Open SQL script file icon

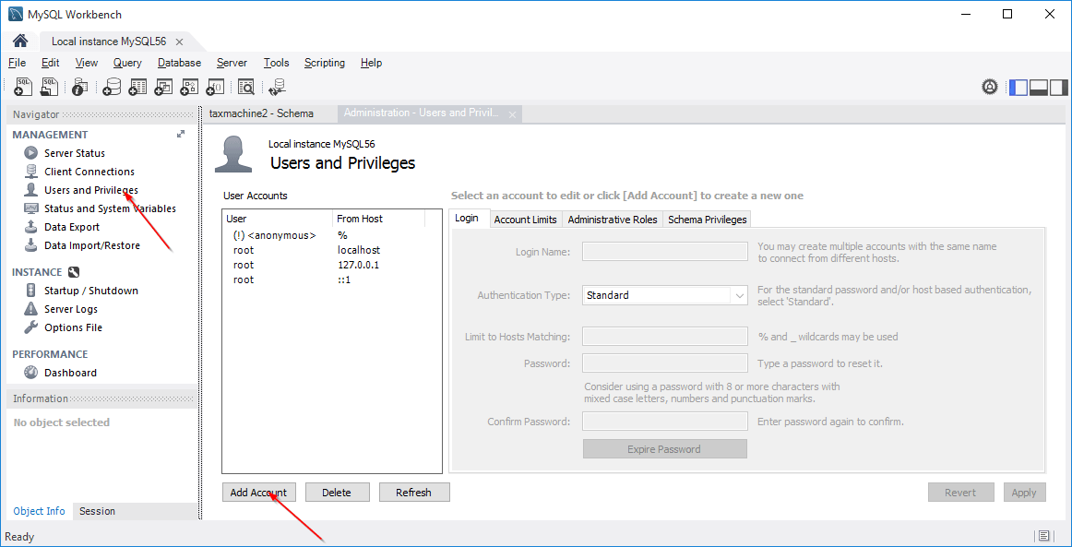(x=50, y=87)
